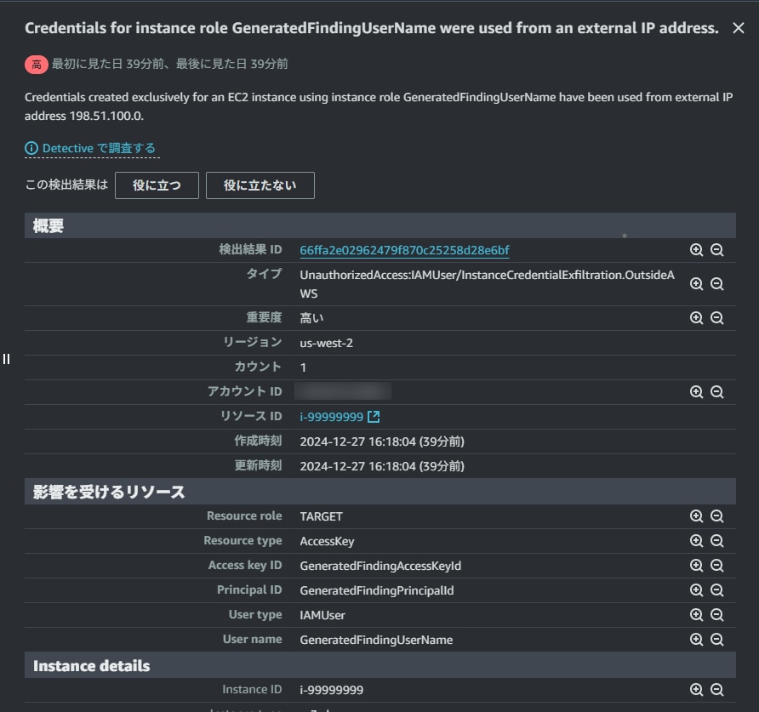Open Detective で調査する link
The image size is (759, 712).
[x=99, y=149]
